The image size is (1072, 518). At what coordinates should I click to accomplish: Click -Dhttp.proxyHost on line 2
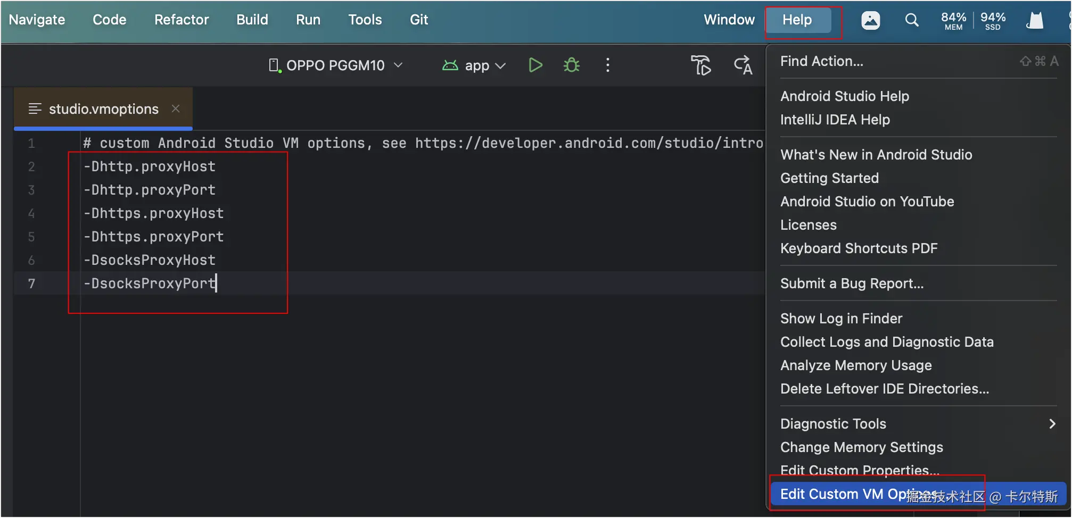pyautogui.click(x=150, y=166)
